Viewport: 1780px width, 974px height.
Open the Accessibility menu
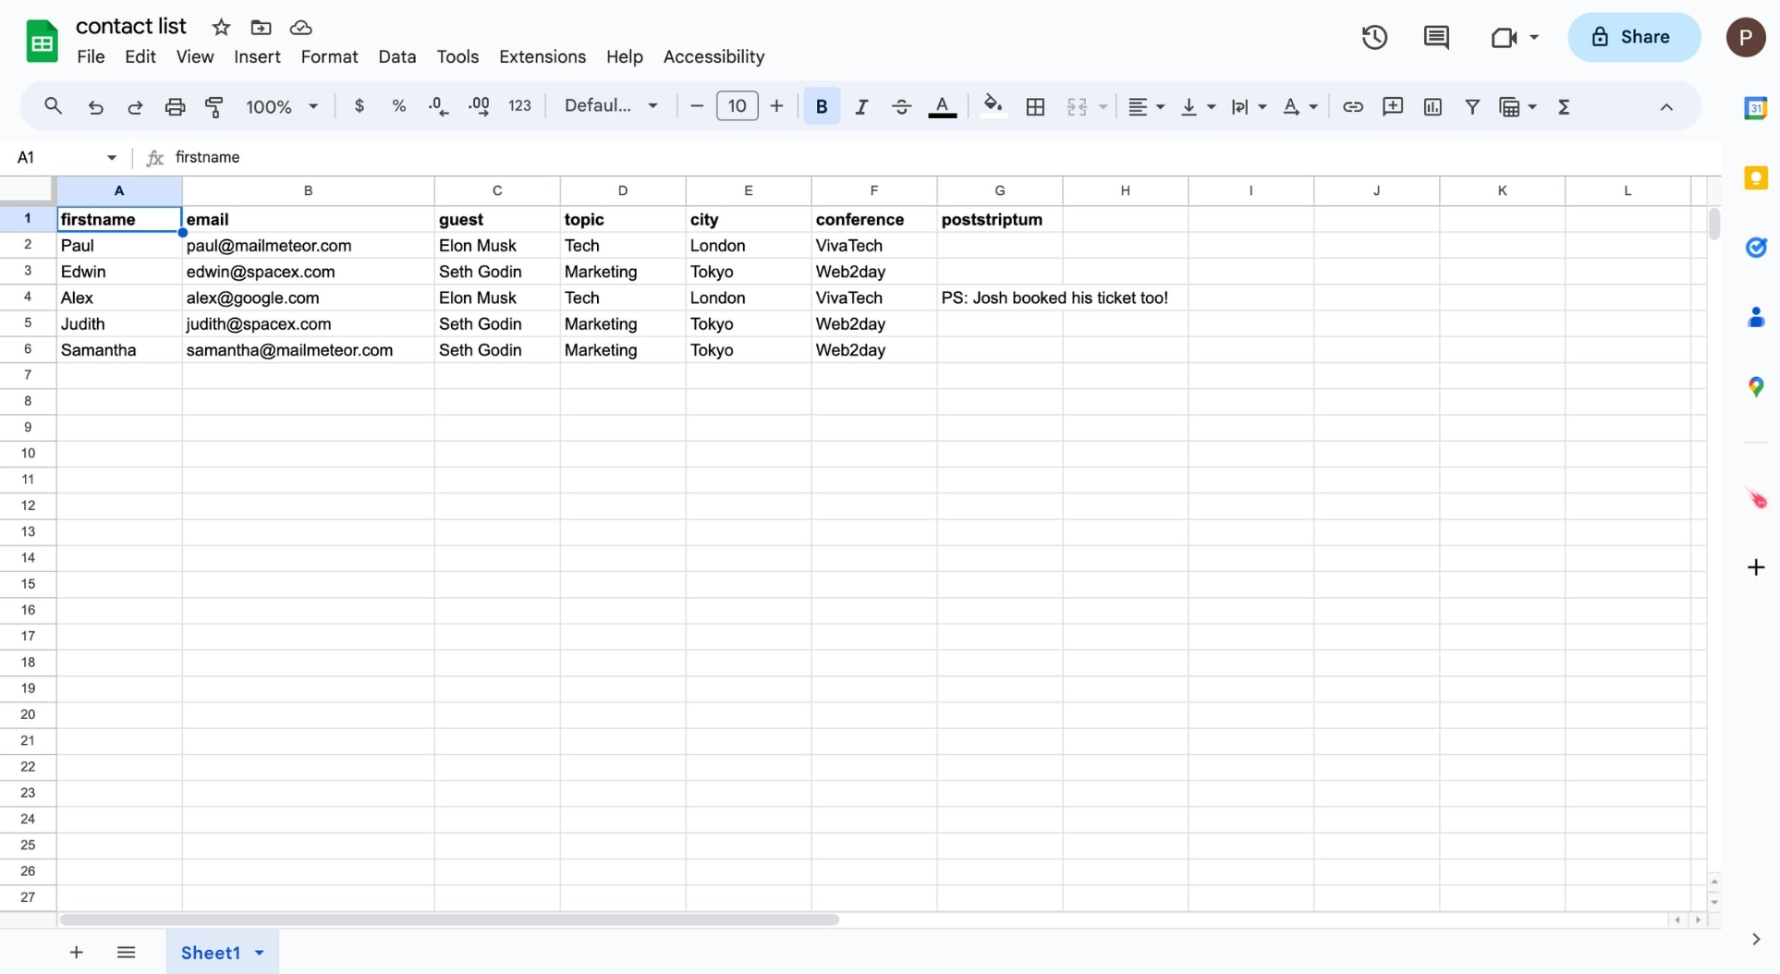click(x=713, y=56)
